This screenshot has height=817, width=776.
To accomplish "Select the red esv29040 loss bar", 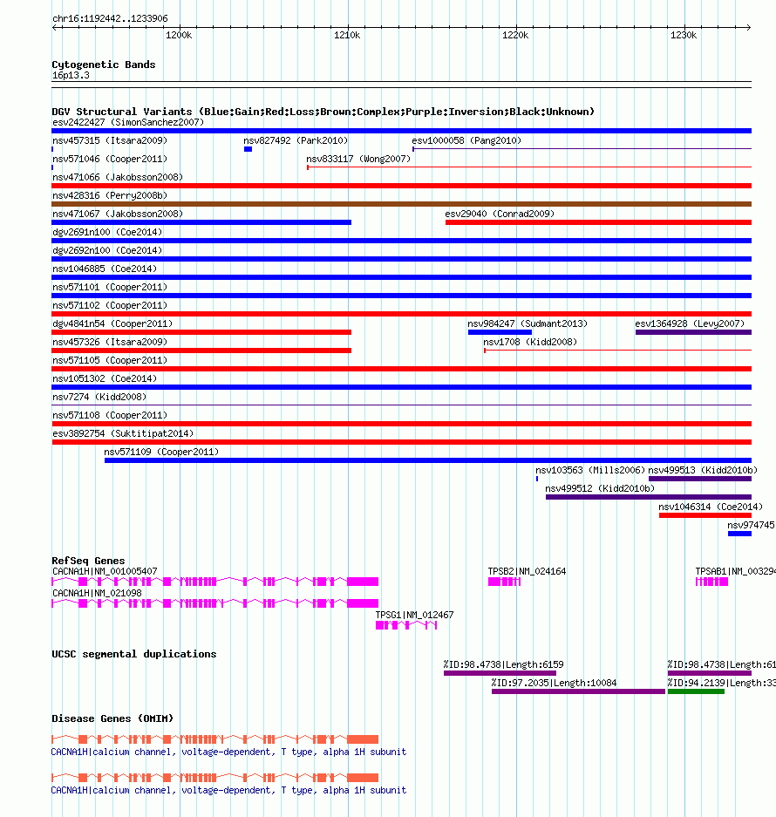I will 598,222.
